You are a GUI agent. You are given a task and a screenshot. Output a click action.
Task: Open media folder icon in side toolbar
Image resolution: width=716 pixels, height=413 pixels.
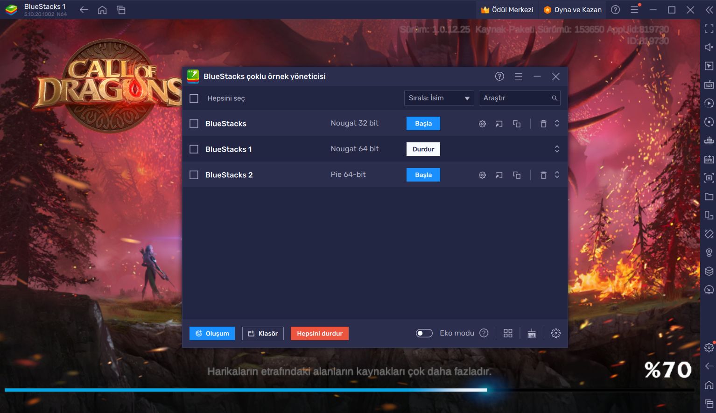[709, 196]
